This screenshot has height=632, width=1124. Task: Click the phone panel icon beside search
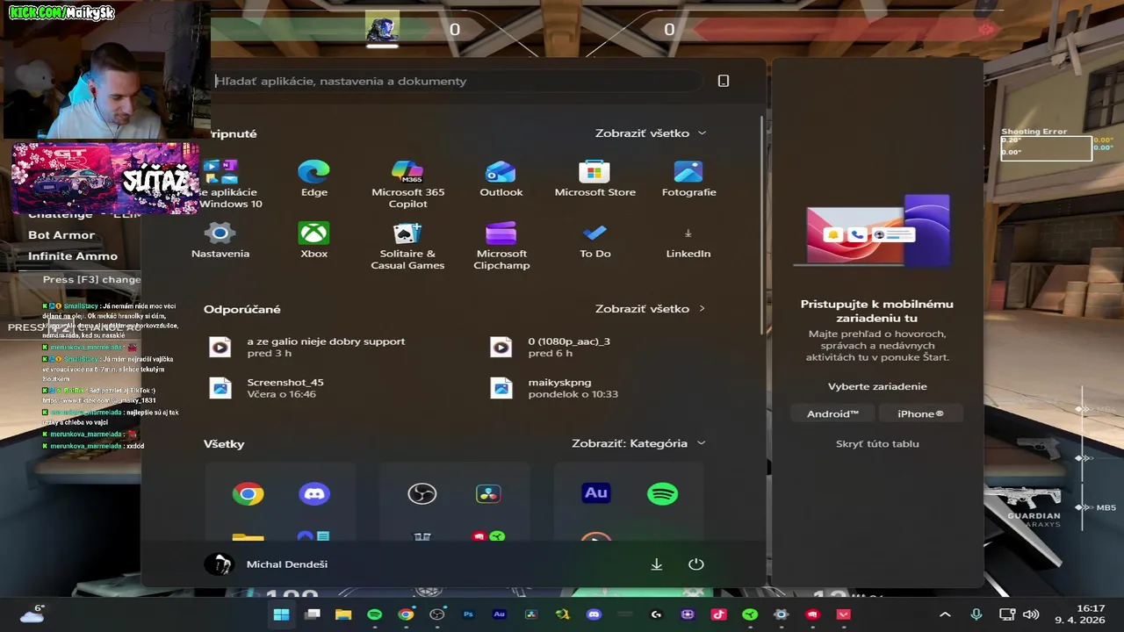click(724, 81)
